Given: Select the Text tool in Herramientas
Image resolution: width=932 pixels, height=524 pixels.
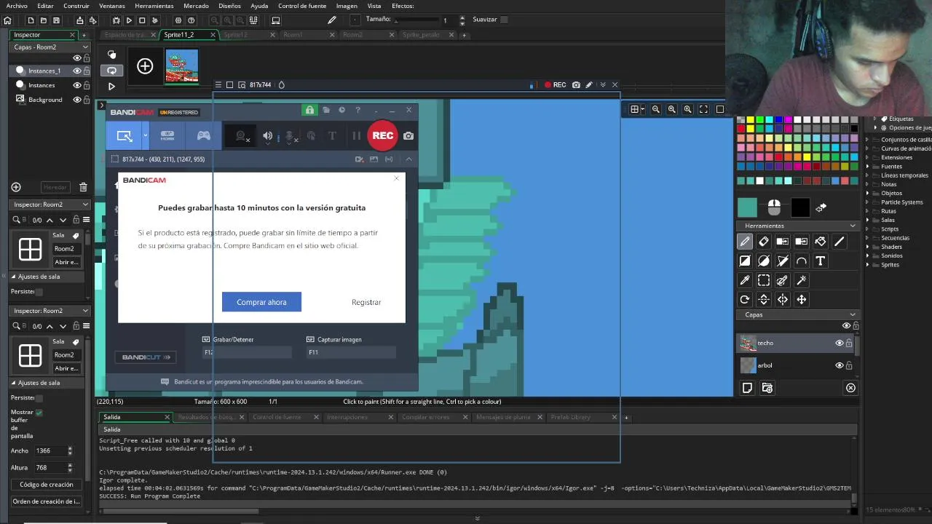Looking at the screenshot, I should (821, 261).
